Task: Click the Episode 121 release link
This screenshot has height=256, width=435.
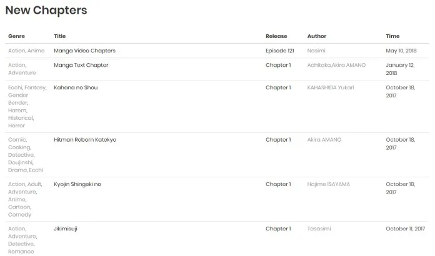Action: [279, 51]
